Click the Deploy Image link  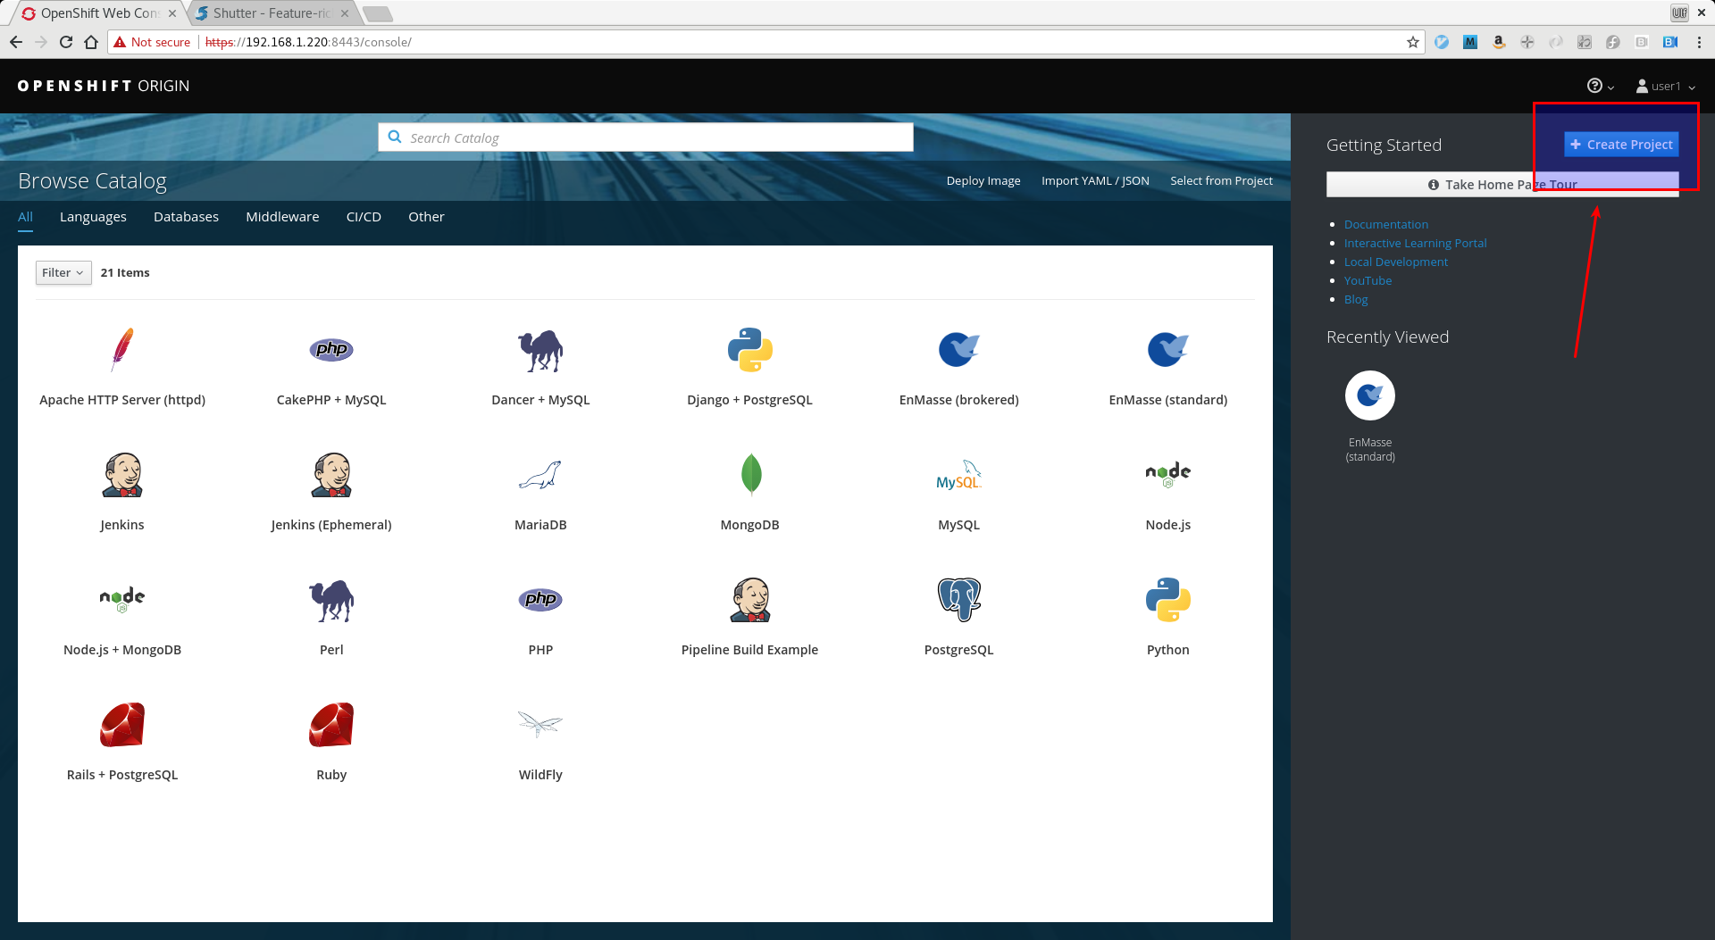point(983,181)
